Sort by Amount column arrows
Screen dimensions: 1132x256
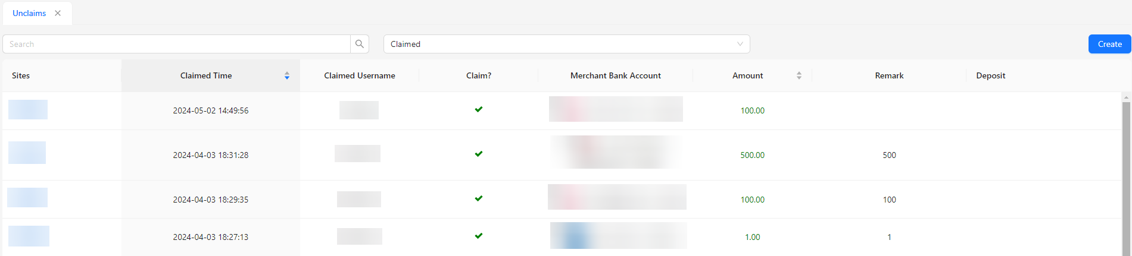799,75
